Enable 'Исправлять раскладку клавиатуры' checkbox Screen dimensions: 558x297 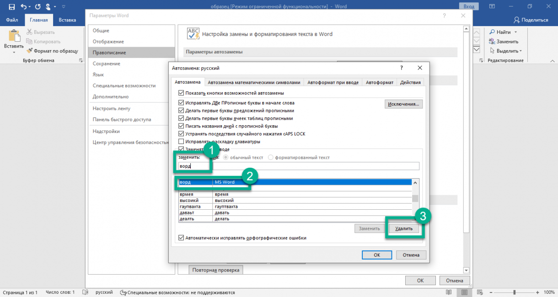click(181, 142)
